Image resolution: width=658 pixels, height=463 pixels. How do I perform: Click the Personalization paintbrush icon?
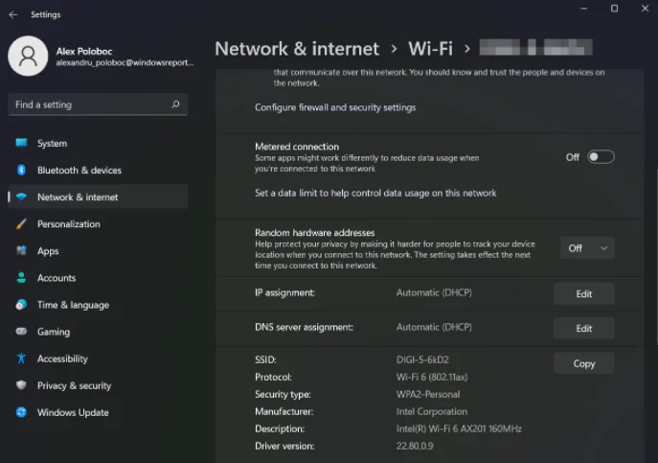click(21, 224)
